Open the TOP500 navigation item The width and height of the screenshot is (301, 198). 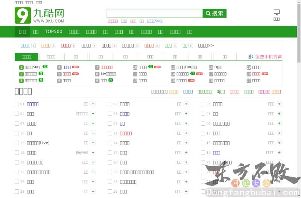click(53, 31)
